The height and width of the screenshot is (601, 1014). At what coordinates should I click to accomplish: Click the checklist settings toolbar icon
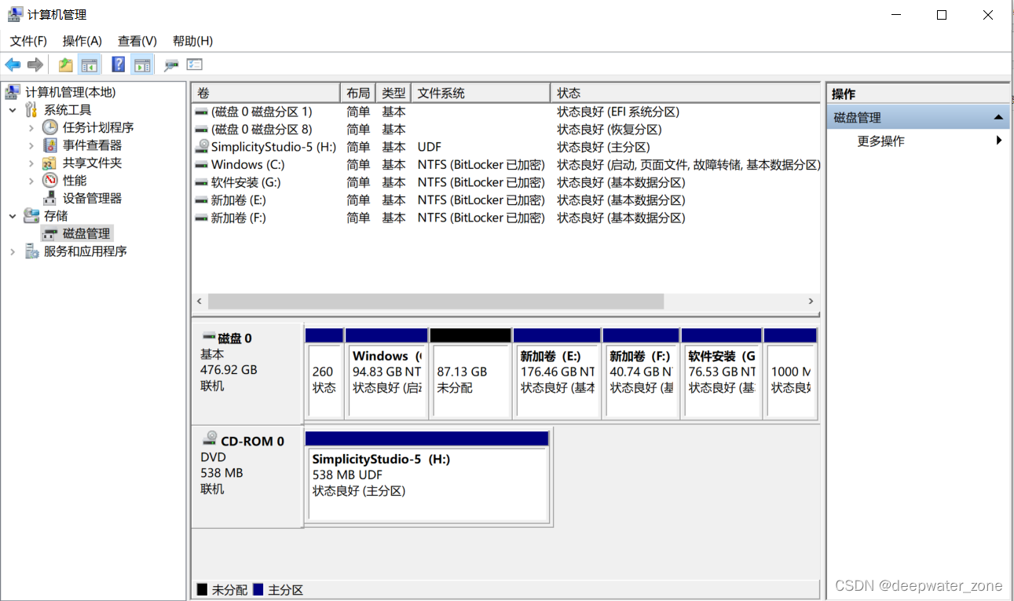click(x=195, y=65)
